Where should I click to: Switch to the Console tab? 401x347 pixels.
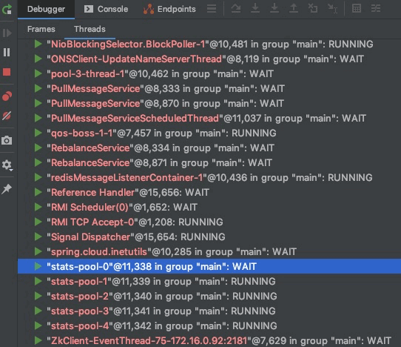coord(106,9)
